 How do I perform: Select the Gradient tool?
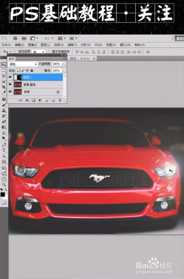click(4, 127)
